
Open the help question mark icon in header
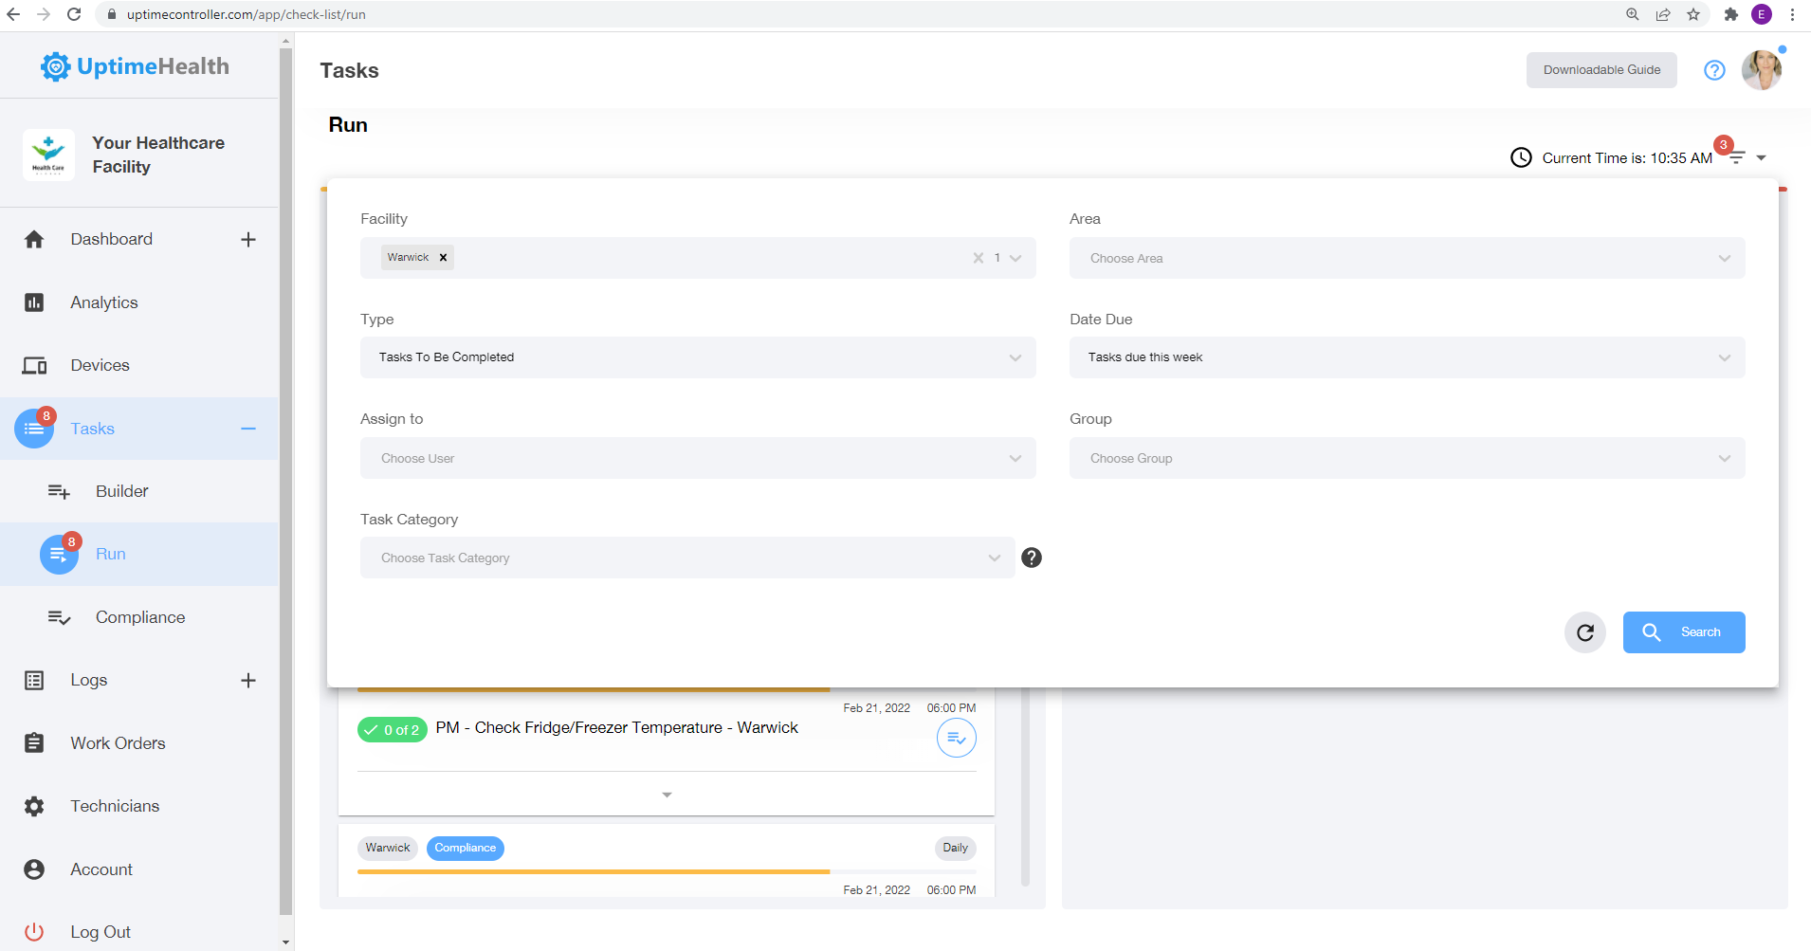(1714, 70)
